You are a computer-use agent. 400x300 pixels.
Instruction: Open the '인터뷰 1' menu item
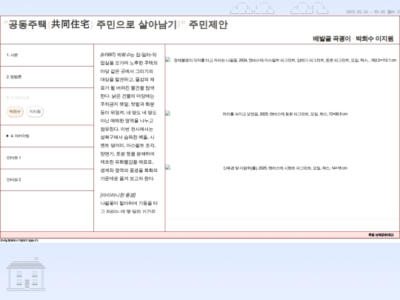[47, 158]
